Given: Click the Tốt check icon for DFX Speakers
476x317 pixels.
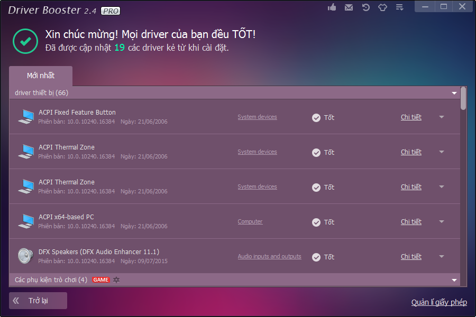Looking at the screenshot, I should pos(316,257).
